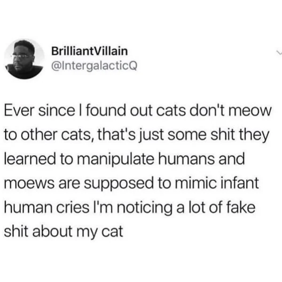Click the word "learned" in the tweet

pos(30,159)
